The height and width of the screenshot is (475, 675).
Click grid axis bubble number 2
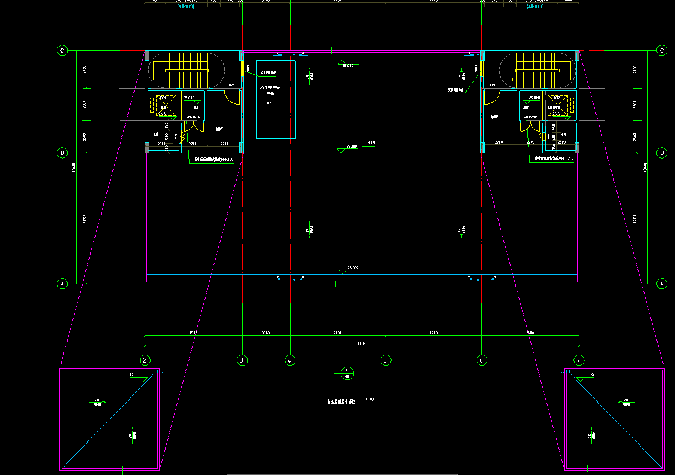(x=145, y=360)
